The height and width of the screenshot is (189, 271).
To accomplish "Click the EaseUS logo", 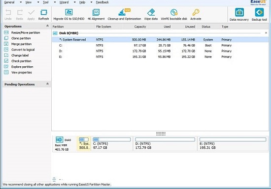I will click(x=258, y=2).
